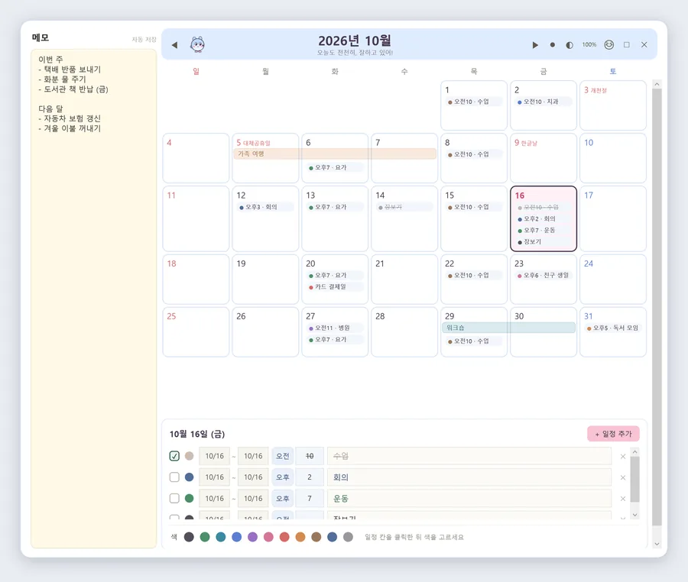Select the '오후5 · 독서 모임' event
Viewport: 688px width, 582px height.
click(x=612, y=328)
